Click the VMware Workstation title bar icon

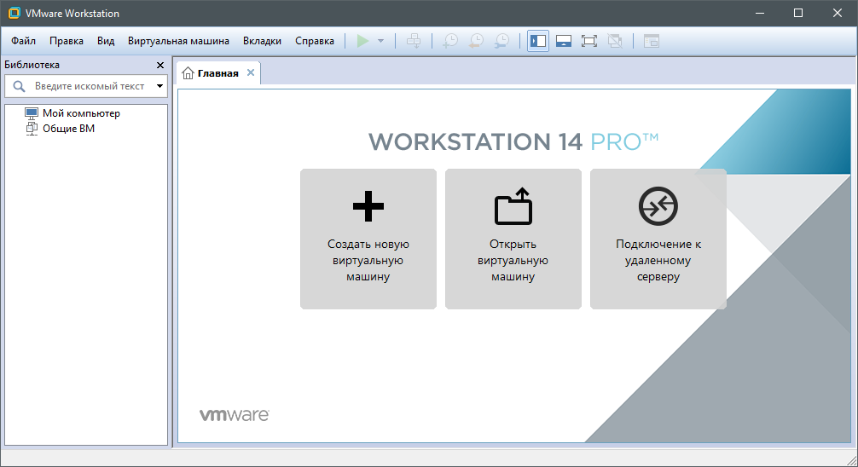pyautogui.click(x=14, y=13)
